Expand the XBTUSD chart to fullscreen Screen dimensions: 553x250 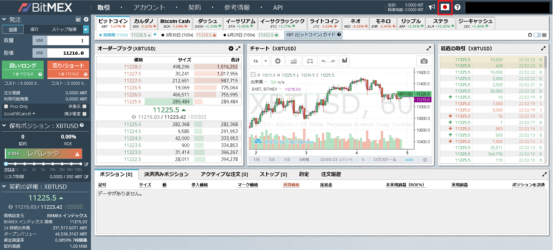tap(429, 48)
